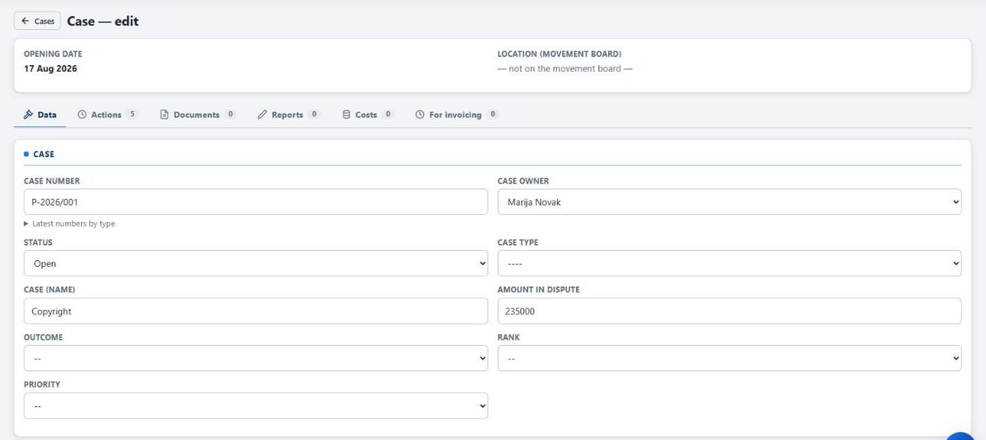Open the Costs tab
The height and width of the screenshot is (440, 986).
(368, 115)
